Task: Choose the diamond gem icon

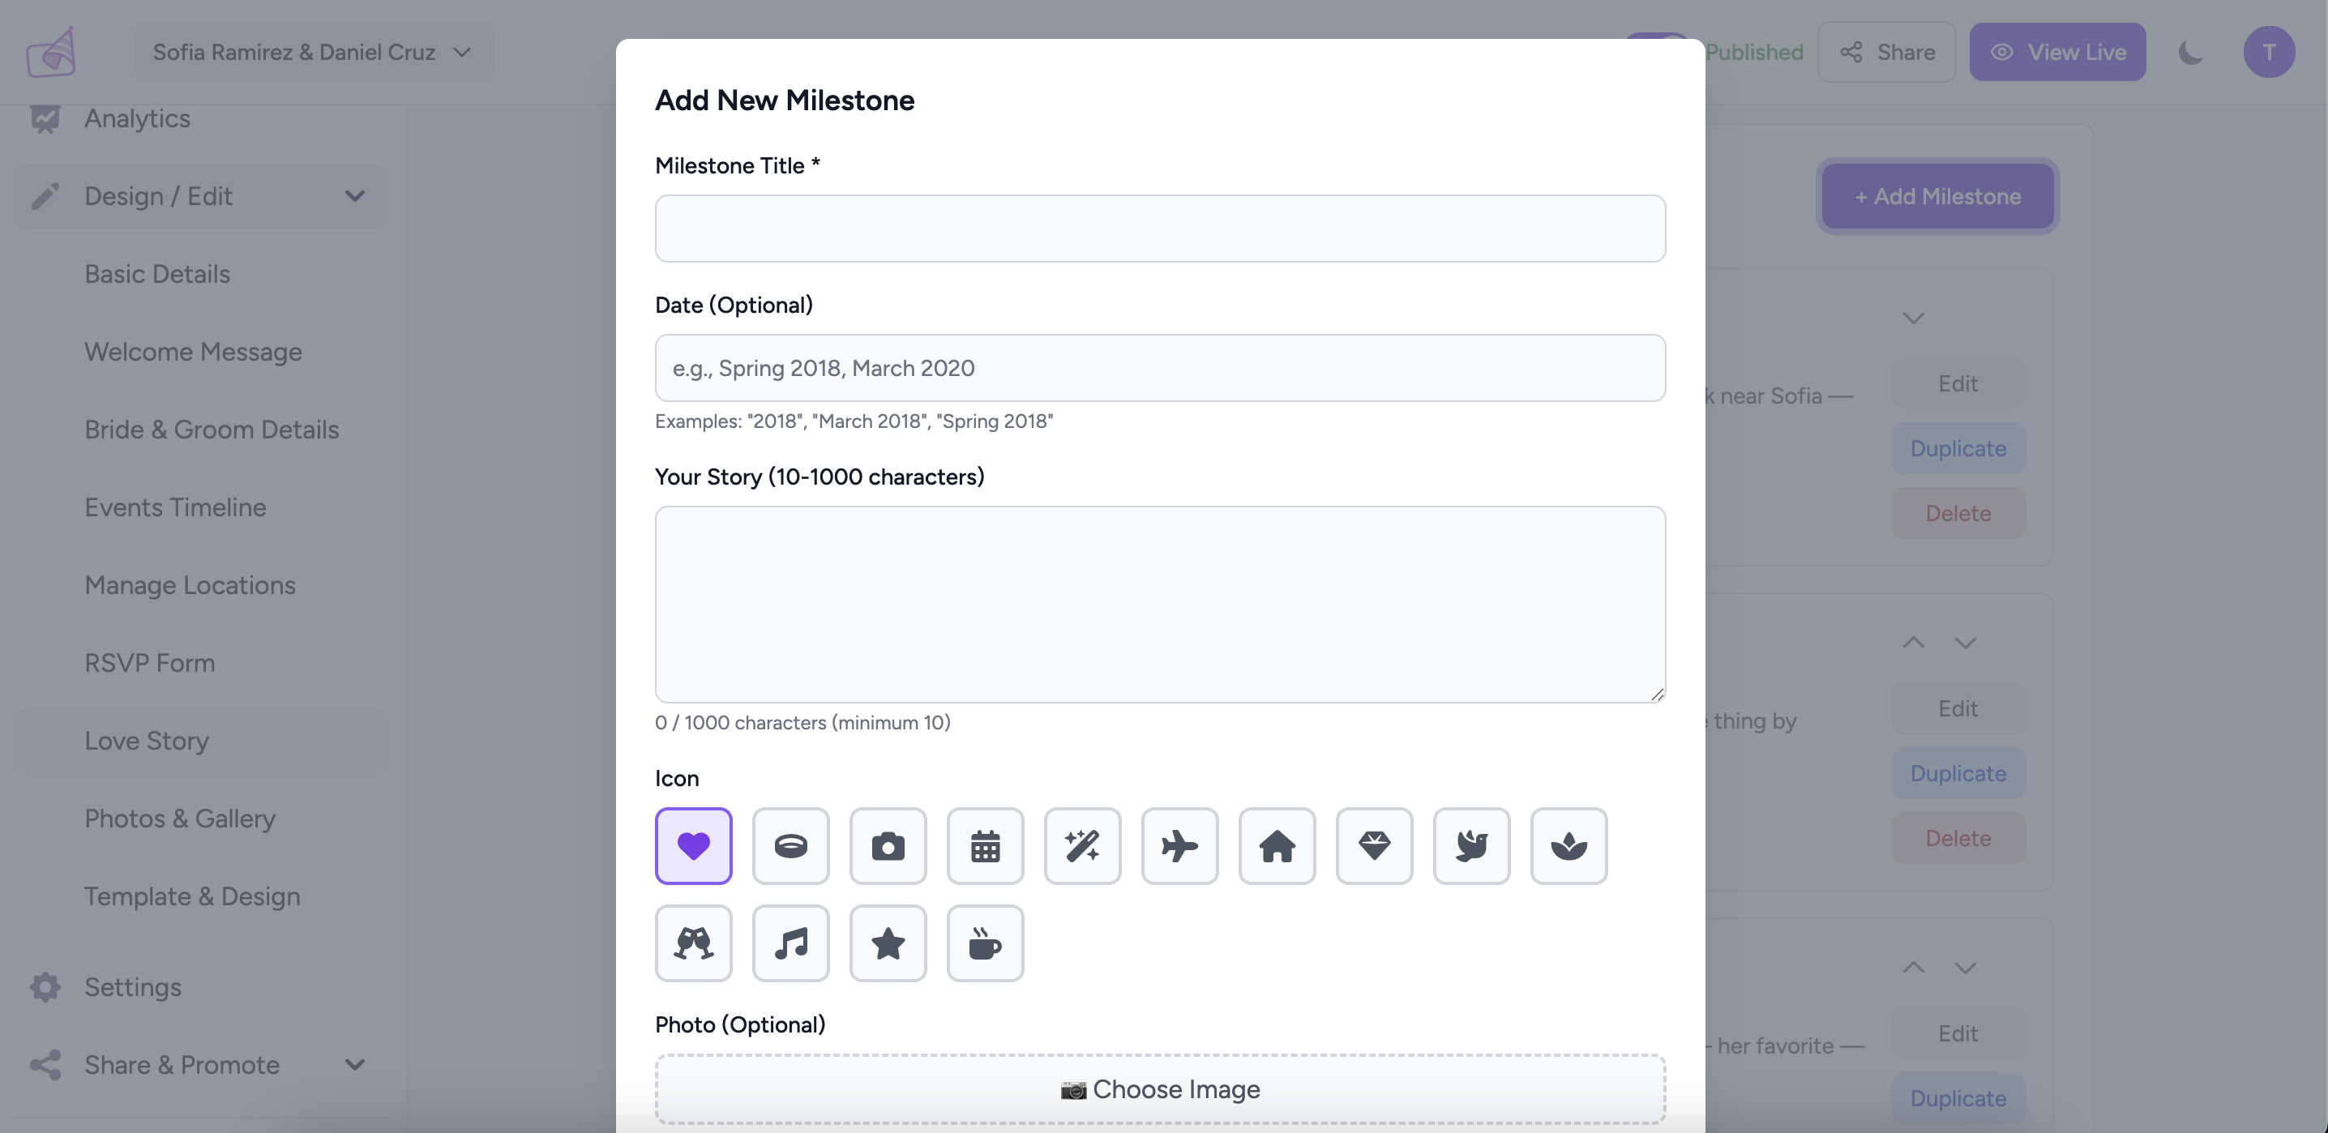Action: (1375, 845)
